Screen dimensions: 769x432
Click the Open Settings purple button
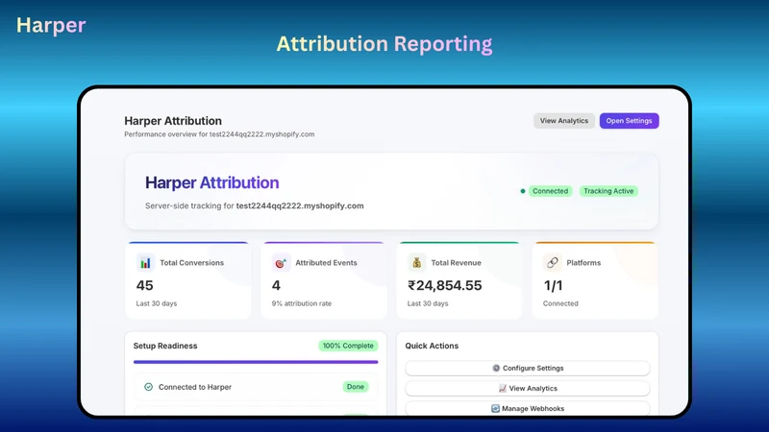pos(629,121)
